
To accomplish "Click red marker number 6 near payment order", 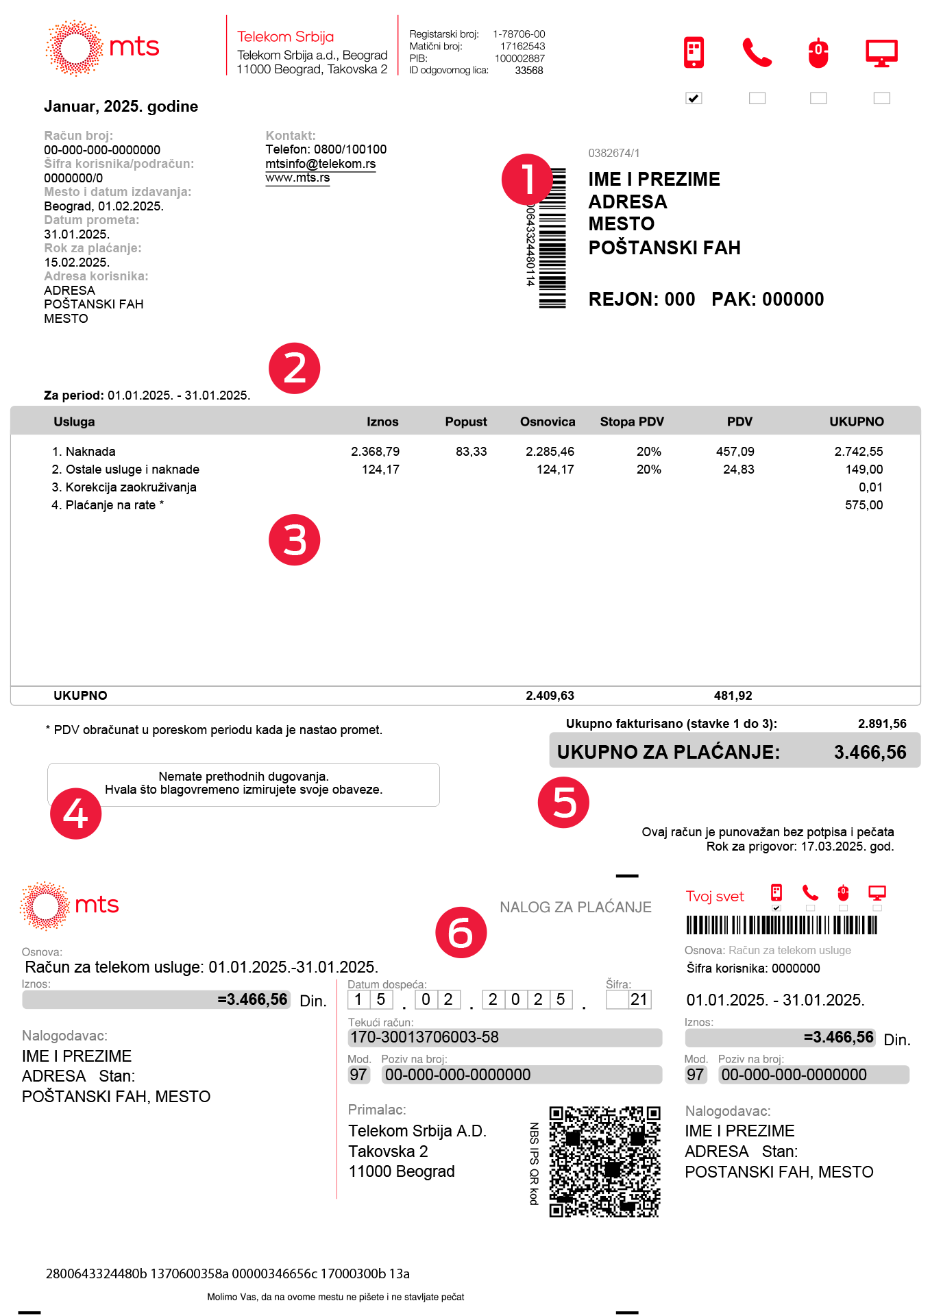I will [x=461, y=933].
